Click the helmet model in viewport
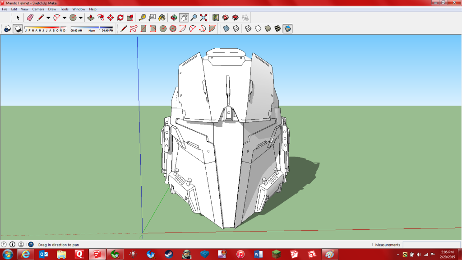This screenshot has width=462, height=260. 226,139
